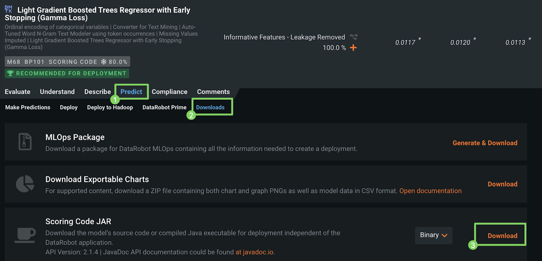Click the Recommended for Deployment trophy badge
This screenshot has width=542, height=261.
pos(67,73)
